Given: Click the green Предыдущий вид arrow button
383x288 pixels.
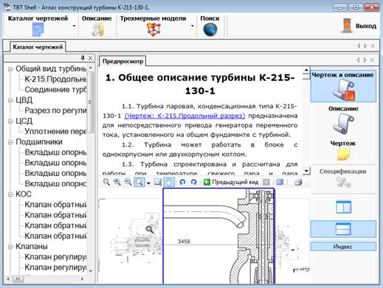Looking at the screenshot, I should tap(231, 182).
